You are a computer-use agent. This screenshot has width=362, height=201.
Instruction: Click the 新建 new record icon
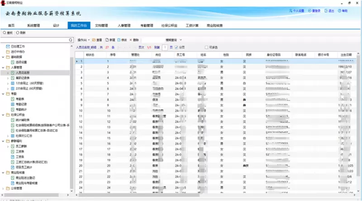pos(107,40)
